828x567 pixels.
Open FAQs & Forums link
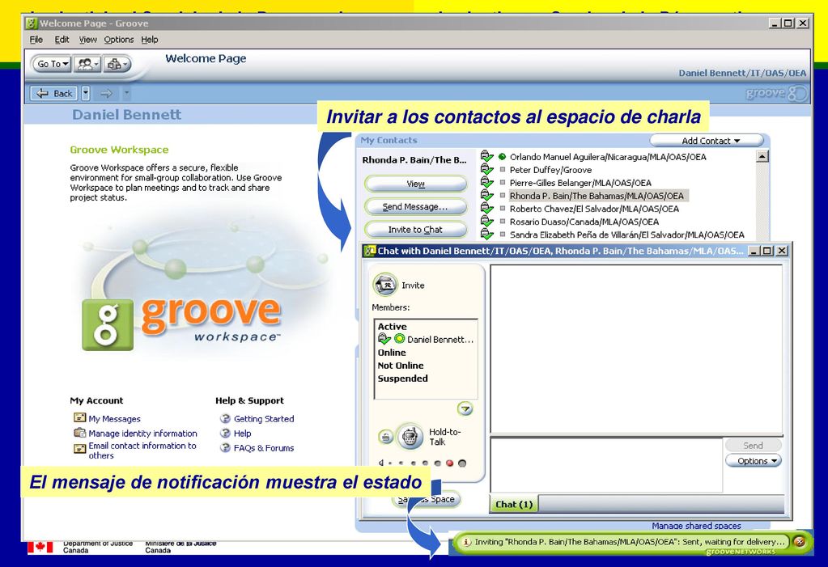click(x=264, y=448)
